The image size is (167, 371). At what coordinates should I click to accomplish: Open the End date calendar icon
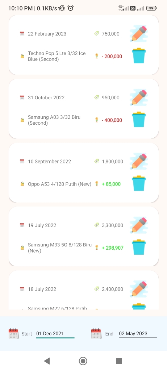point(96,334)
